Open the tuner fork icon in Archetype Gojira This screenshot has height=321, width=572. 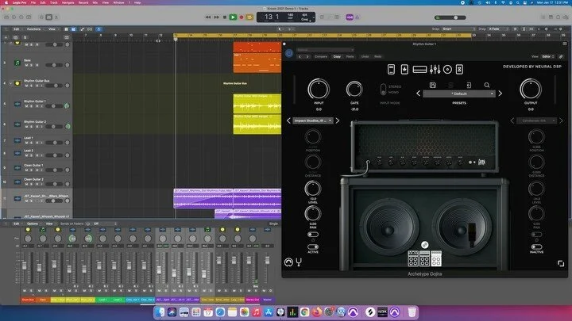tap(299, 262)
